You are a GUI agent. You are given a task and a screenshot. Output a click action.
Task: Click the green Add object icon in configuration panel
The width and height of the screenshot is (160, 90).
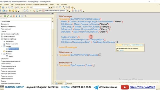(x=5, y=16)
